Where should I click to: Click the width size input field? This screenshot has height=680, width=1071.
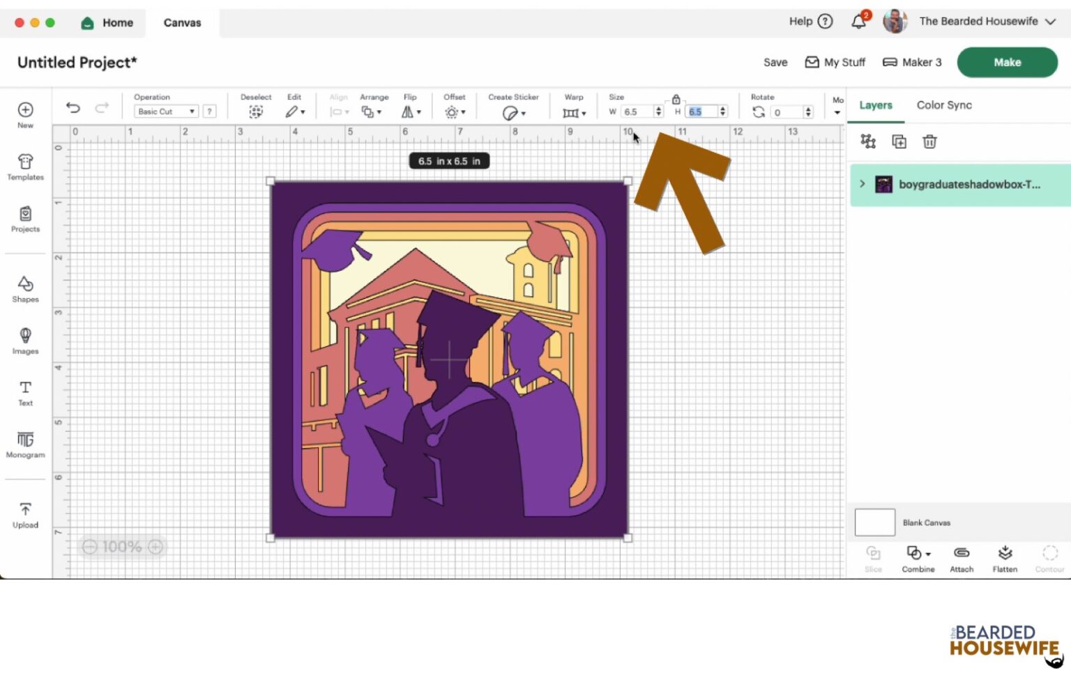click(x=636, y=111)
